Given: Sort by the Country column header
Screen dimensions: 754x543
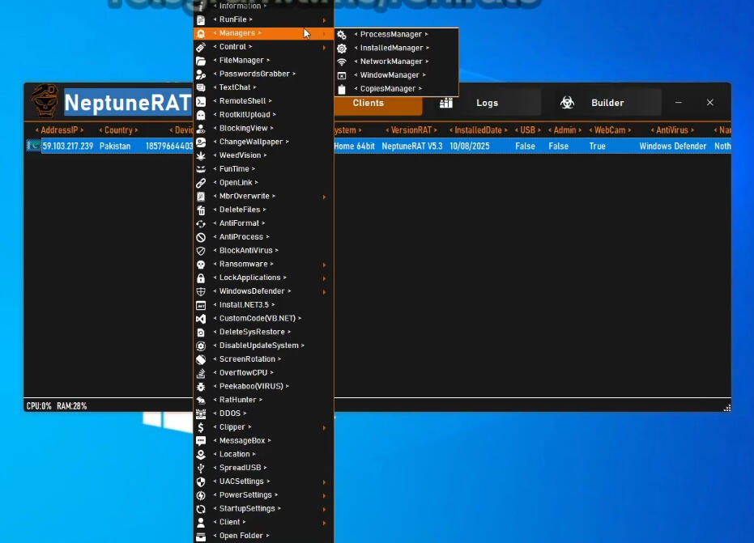Looking at the screenshot, I should tap(118, 130).
